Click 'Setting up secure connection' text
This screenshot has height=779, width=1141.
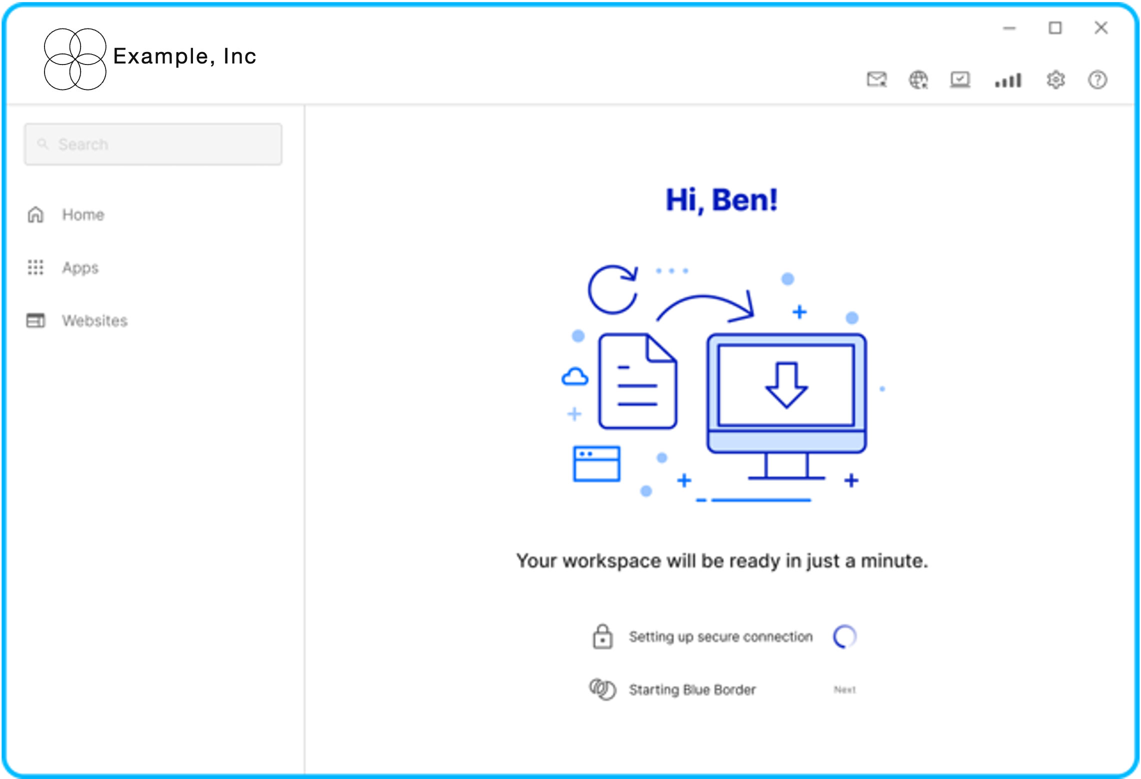pos(720,636)
